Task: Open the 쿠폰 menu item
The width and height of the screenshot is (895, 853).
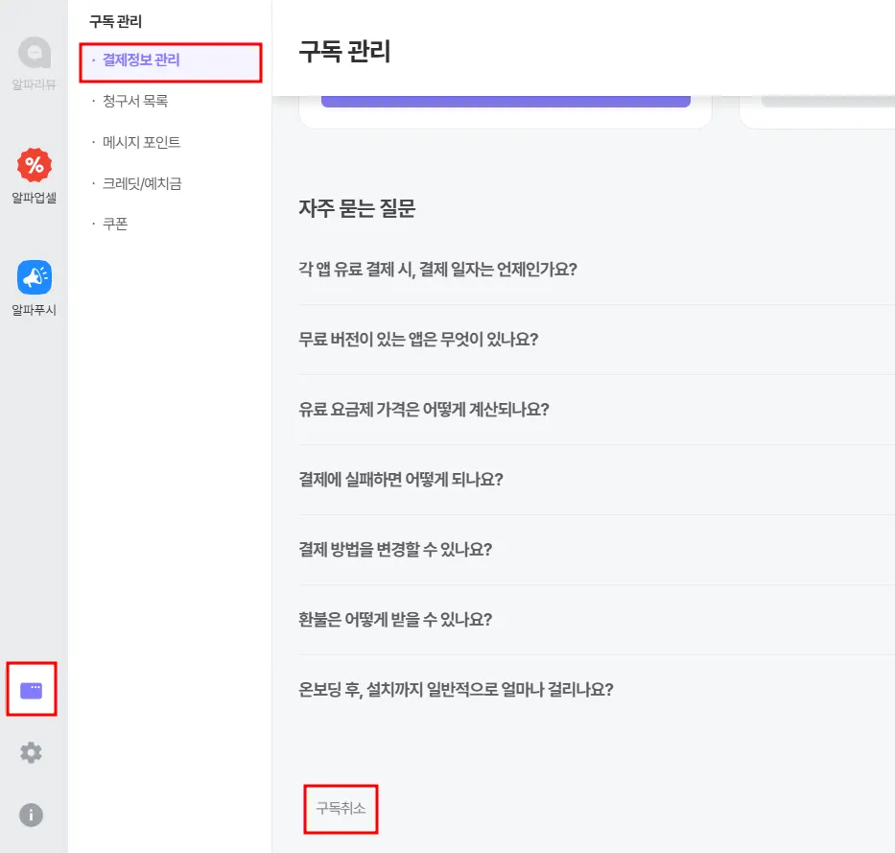Action: point(115,224)
